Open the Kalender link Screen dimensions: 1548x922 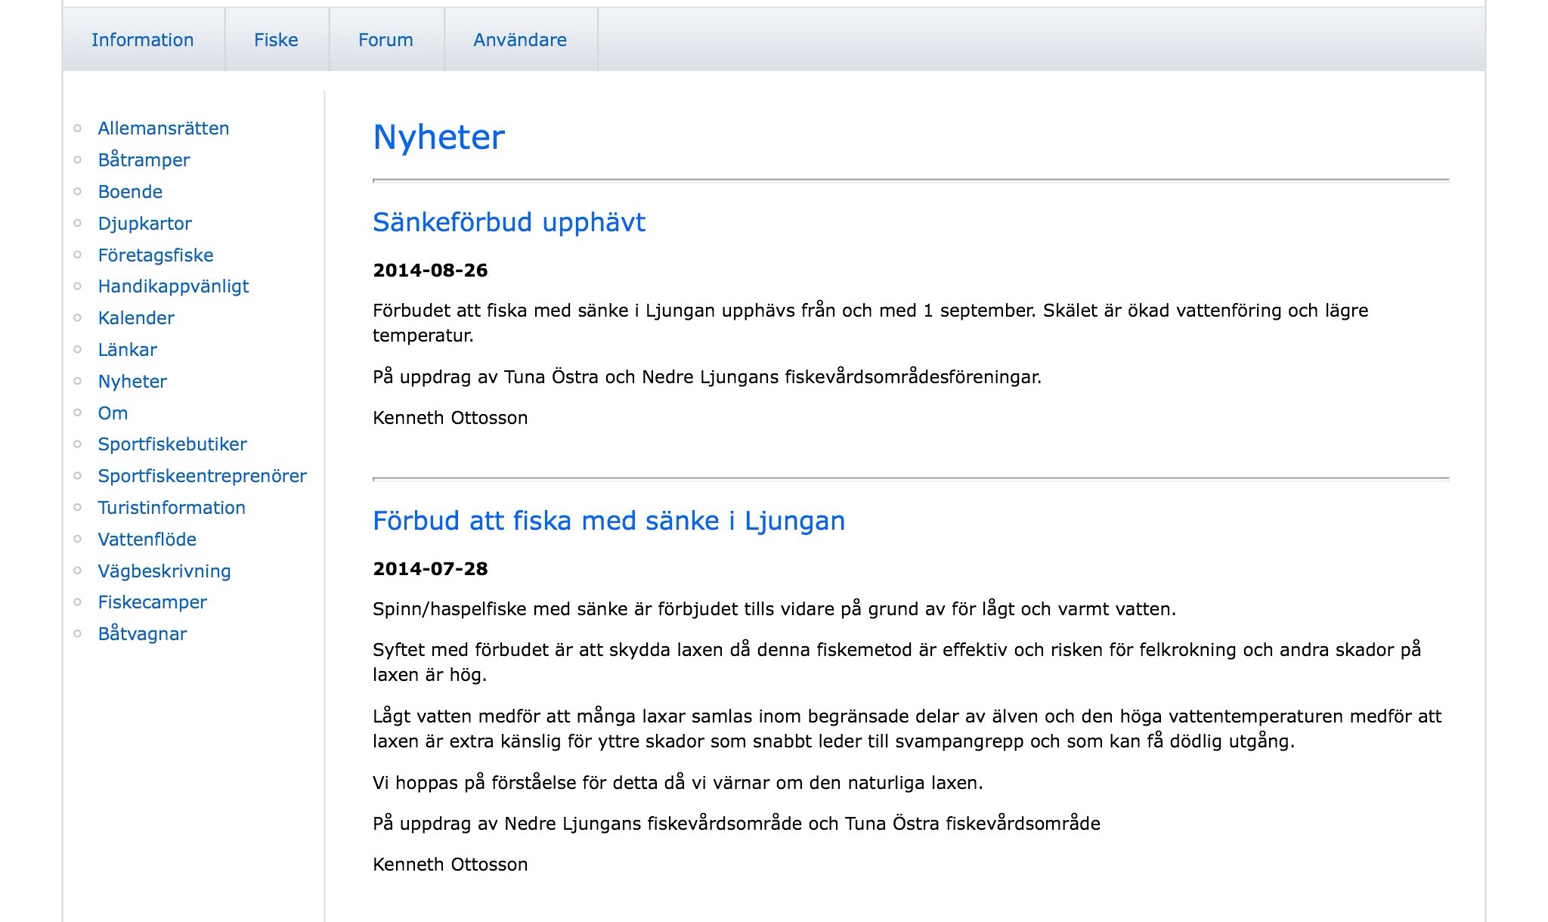(136, 318)
